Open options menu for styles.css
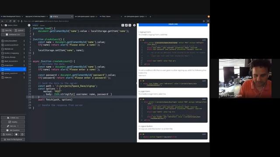280x157 pixels. click(24, 78)
